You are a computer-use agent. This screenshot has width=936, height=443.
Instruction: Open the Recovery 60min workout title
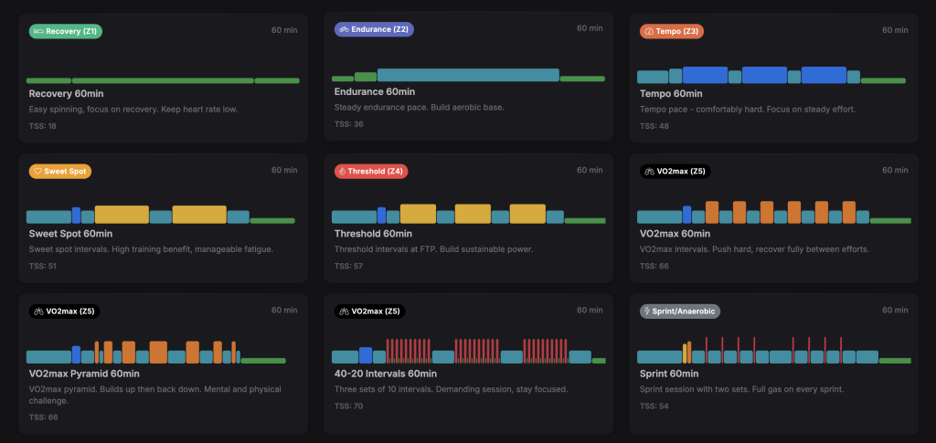(68, 94)
